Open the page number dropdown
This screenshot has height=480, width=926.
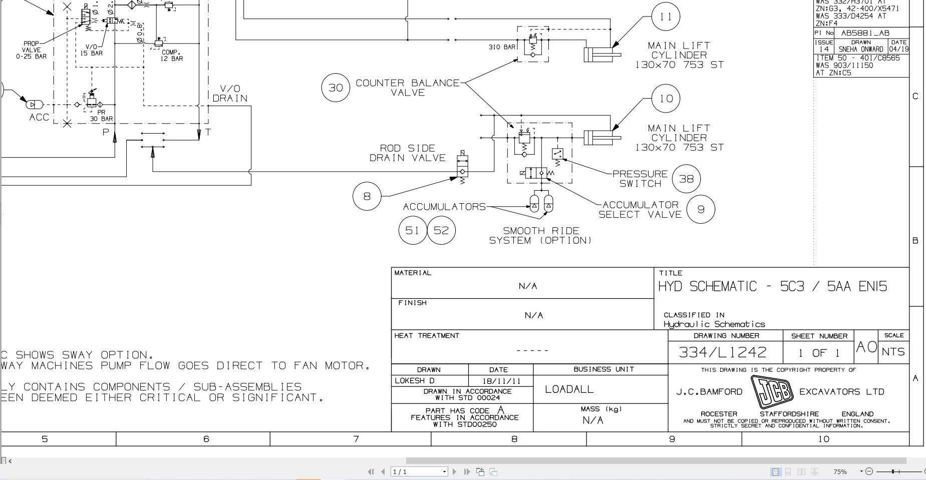444,471
